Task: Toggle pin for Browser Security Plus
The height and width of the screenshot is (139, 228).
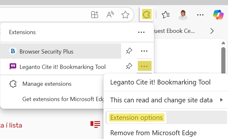Action: coord(129,51)
